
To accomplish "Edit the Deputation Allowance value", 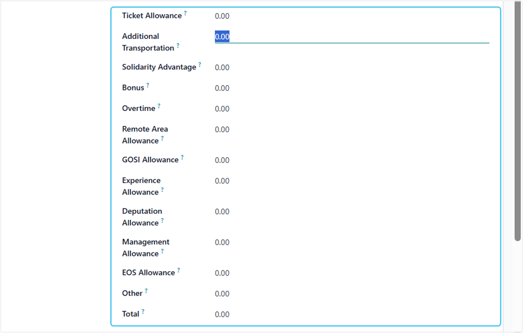I will (x=222, y=212).
